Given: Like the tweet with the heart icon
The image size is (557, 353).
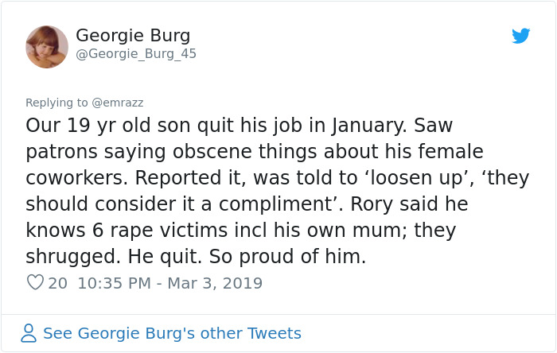Looking at the screenshot, I should click(x=34, y=282).
